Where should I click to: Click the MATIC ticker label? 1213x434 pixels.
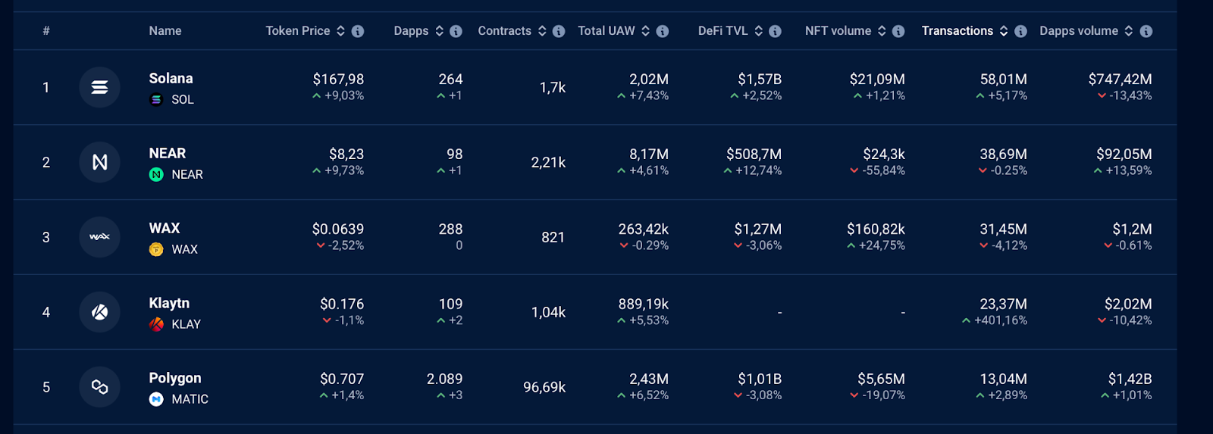pos(190,399)
